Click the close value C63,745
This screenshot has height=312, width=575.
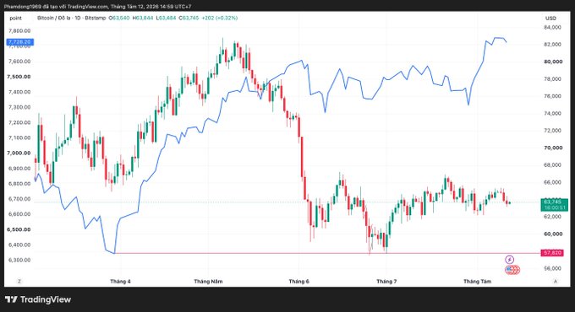coord(189,18)
